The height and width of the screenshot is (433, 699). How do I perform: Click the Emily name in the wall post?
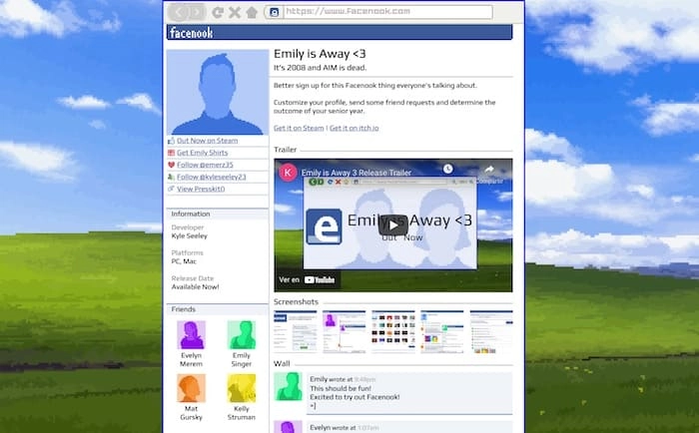[x=319, y=379]
